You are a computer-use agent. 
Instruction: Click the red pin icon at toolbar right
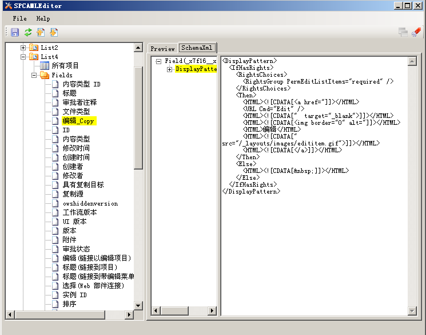click(x=416, y=33)
